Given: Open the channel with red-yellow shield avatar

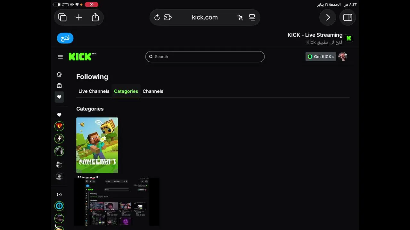Looking at the screenshot, I should pos(59,126).
